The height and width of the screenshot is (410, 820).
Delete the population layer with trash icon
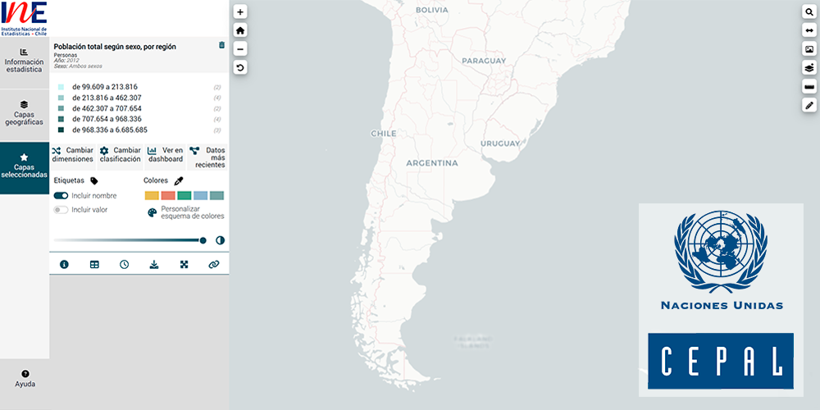[221, 45]
